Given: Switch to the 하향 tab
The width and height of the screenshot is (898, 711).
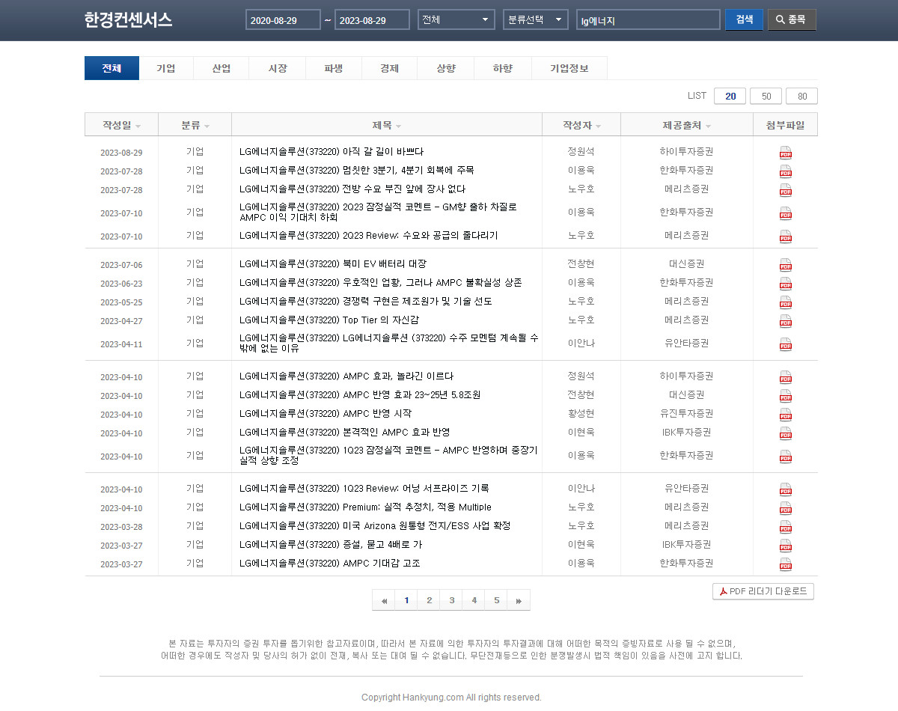Looking at the screenshot, I should (x=503, y=68).
